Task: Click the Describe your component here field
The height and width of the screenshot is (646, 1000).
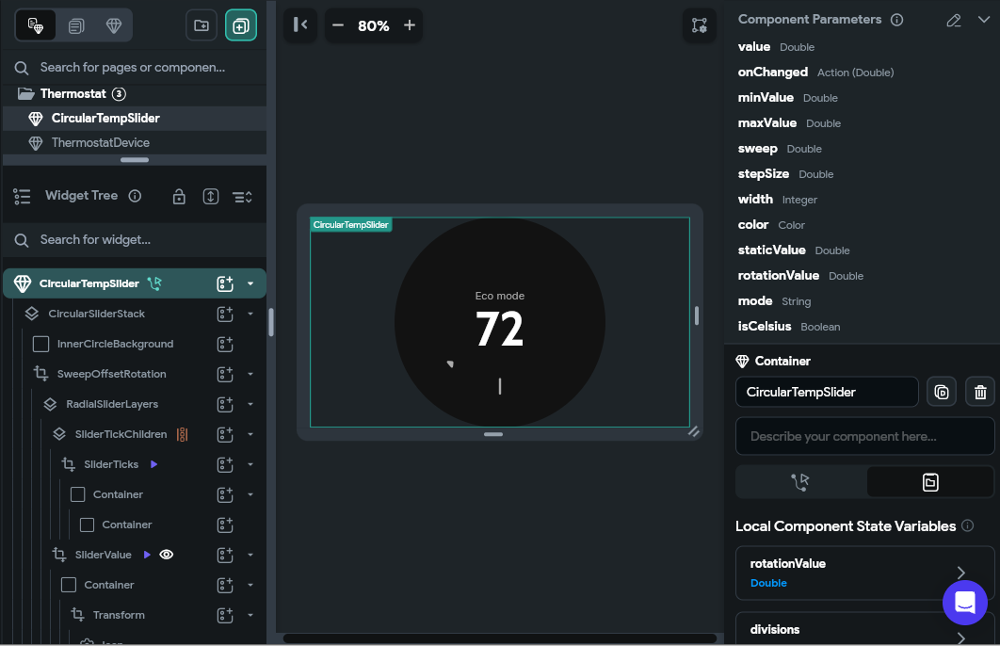Action: (864, 436)
